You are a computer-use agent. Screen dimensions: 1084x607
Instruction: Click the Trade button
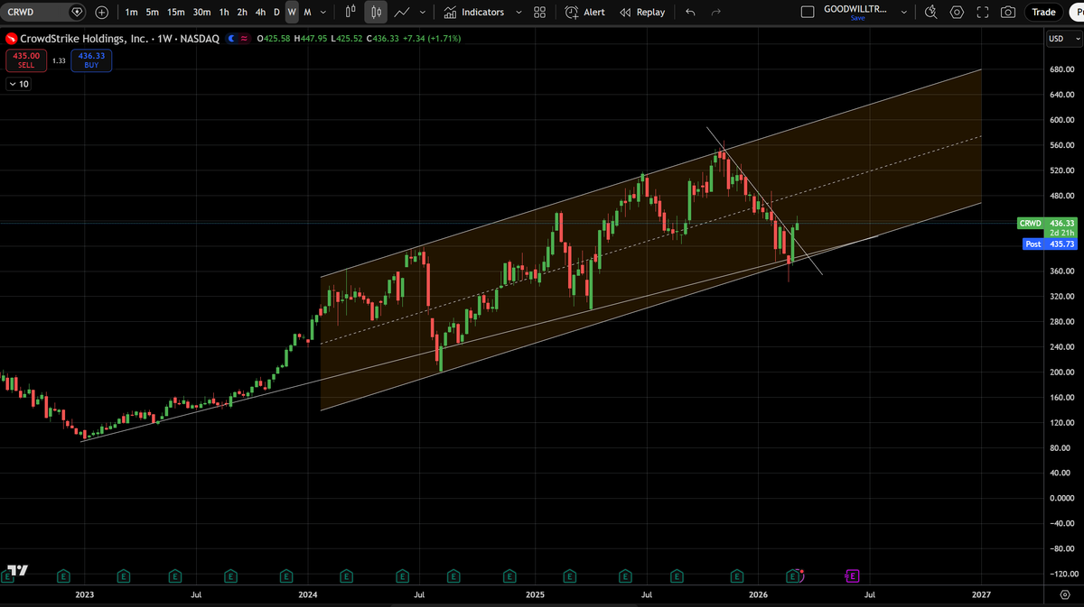point(1043,12)
